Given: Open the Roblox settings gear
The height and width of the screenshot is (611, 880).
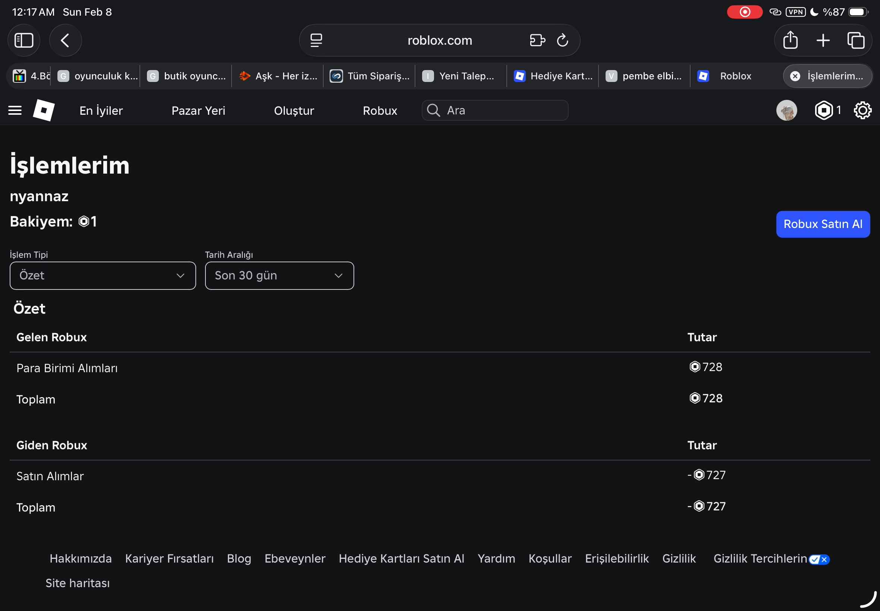Looking at the screenshot, I should click(x=862, y=111).
